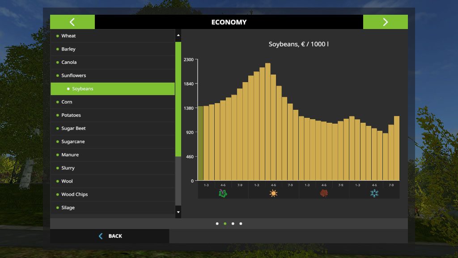Viewport: 458px width, 258px height.
Task: Click the winter snowflake icon
Action: (374, 193)
